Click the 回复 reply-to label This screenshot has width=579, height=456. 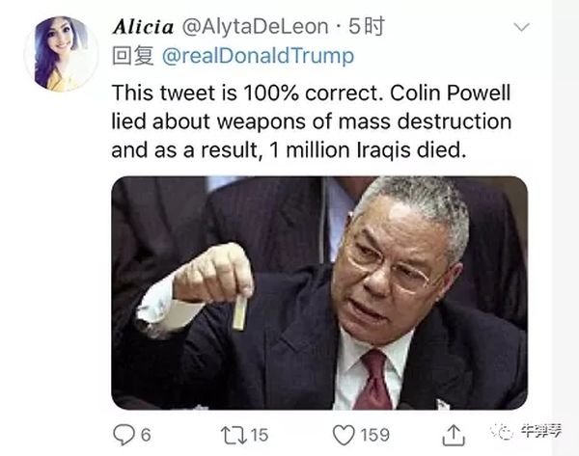[133, 56]
